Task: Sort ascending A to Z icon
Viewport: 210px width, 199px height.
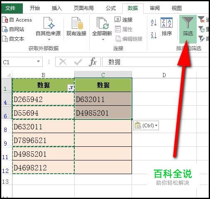Action: (154, 23)
